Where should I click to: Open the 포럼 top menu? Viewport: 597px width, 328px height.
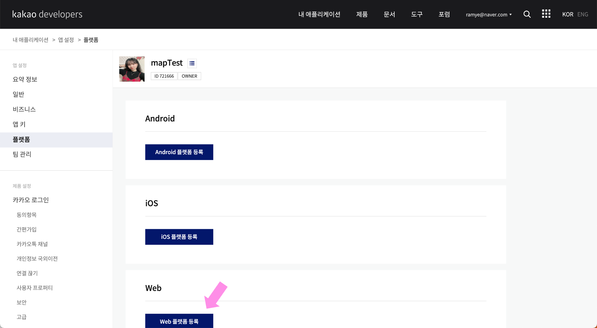[444, 14]
